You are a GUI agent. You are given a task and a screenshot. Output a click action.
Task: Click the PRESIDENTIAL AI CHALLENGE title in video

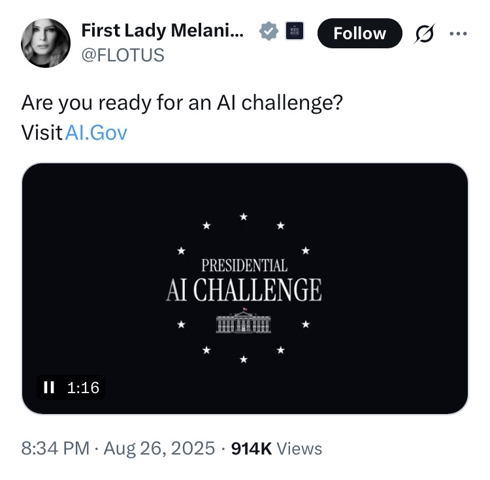click(x=244, y=281)
